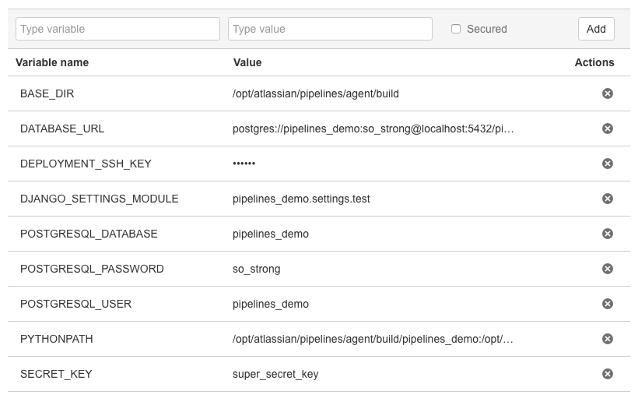This screenshot has width=638, height=398.
Task: Focus the Type variable field
Action: (117, 29)
